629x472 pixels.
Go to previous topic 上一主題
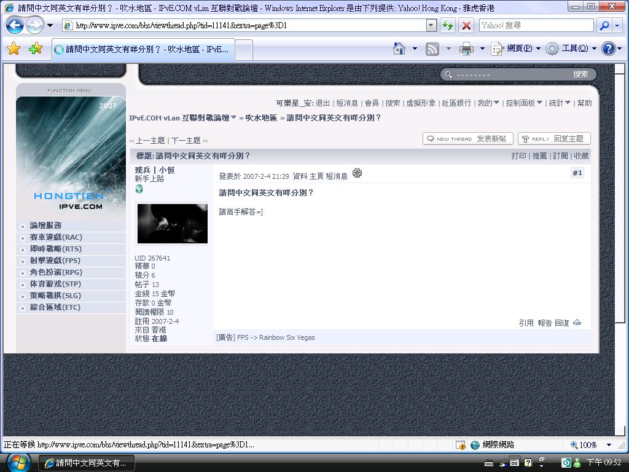[150, 141]
